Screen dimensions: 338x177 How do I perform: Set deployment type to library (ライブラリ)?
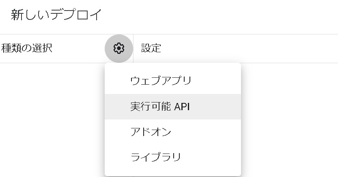[x=155, y=157]
